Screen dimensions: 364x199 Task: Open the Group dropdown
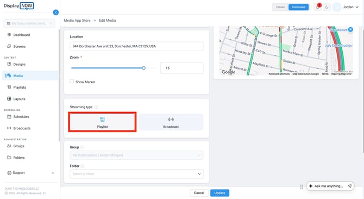tap(136, 155)
